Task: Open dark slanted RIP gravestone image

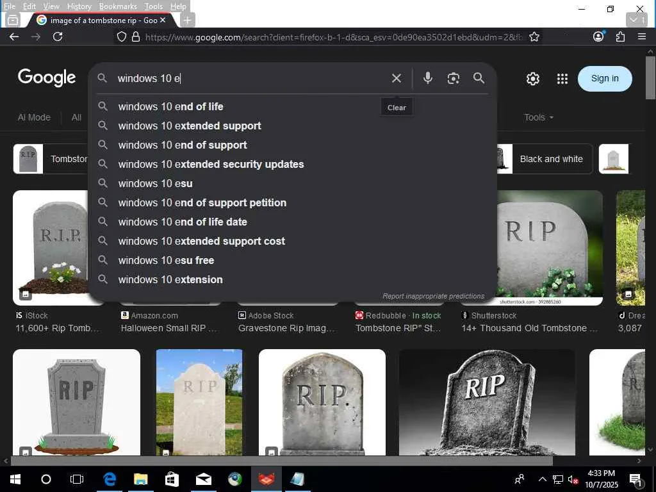Action: pos(487,402)
